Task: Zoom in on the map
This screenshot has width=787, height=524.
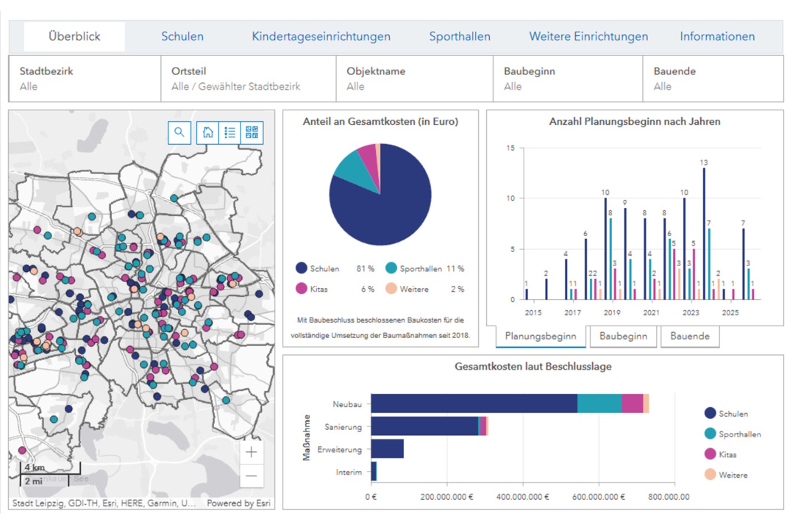Action: [252, 452]
